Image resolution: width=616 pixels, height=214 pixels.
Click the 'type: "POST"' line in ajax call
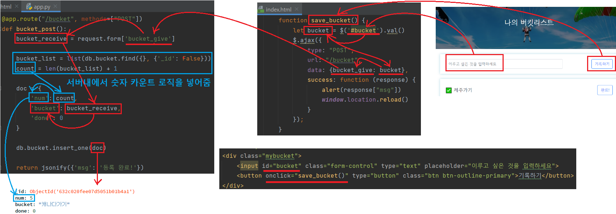click(x=331, y=50)
